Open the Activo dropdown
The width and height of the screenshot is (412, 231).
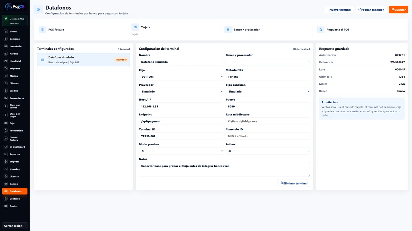(x=268, y=151)
